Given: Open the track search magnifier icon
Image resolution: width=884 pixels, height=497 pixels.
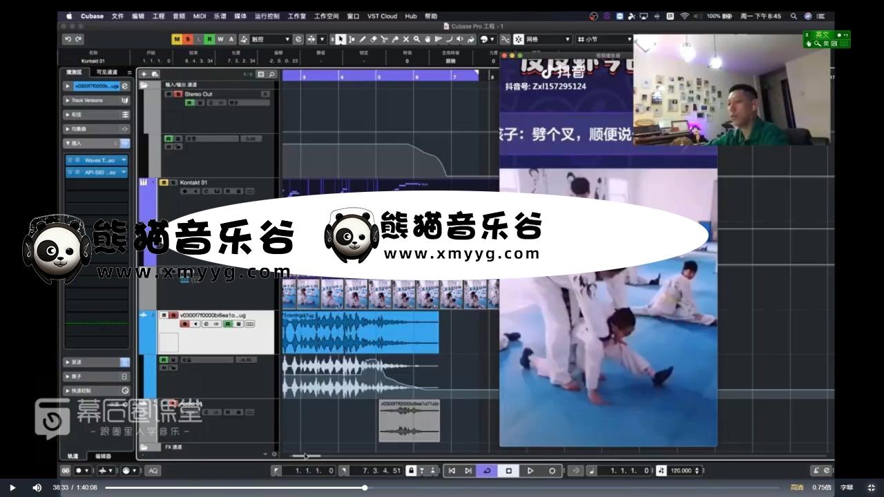Looking at the screenshot, I should 272,74.
